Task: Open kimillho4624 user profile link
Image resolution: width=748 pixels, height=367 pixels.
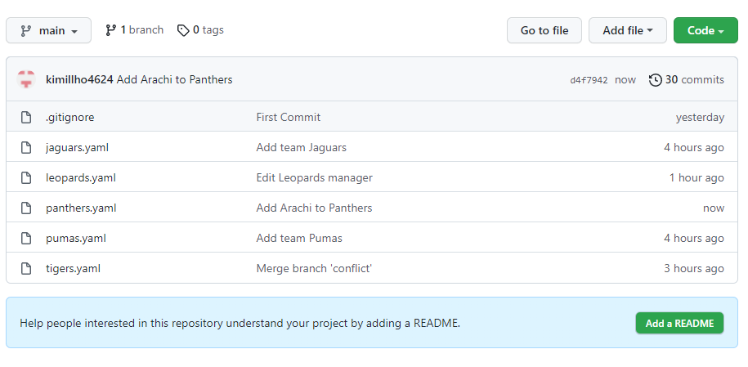Action: pyautogui.click(x=79, y=80)
